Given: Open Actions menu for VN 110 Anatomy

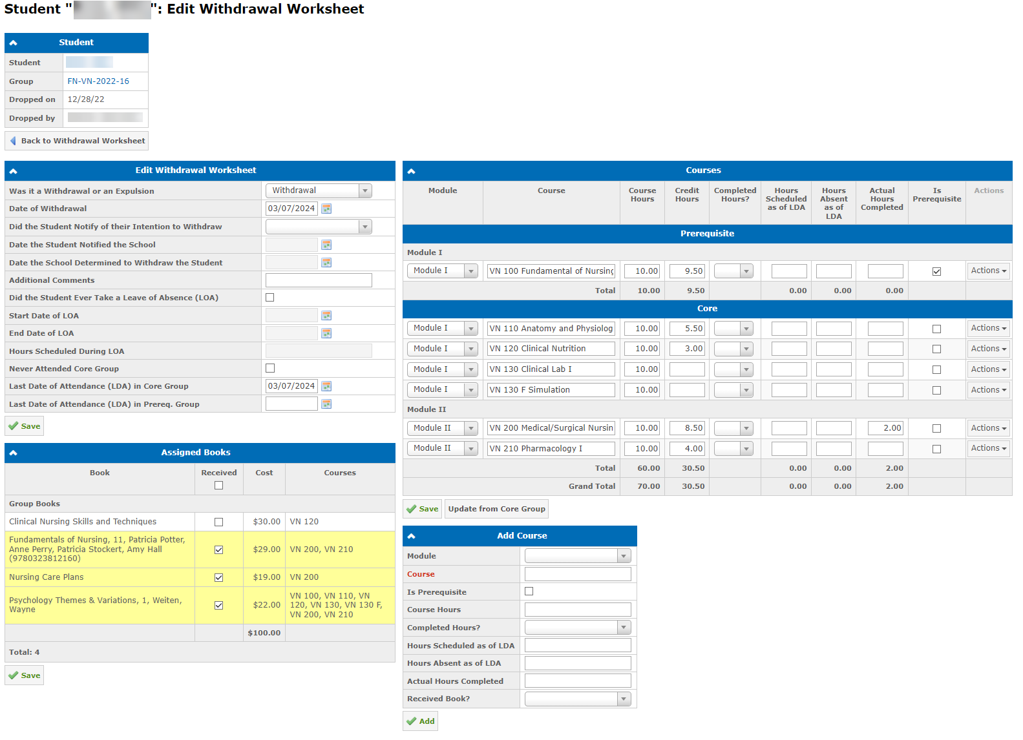Looking at the screenshot, I should 989,328.
